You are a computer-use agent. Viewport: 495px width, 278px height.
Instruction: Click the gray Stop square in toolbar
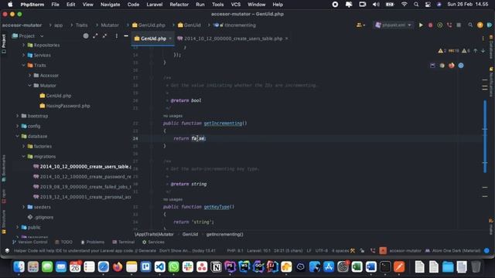[x=459, y=25]
